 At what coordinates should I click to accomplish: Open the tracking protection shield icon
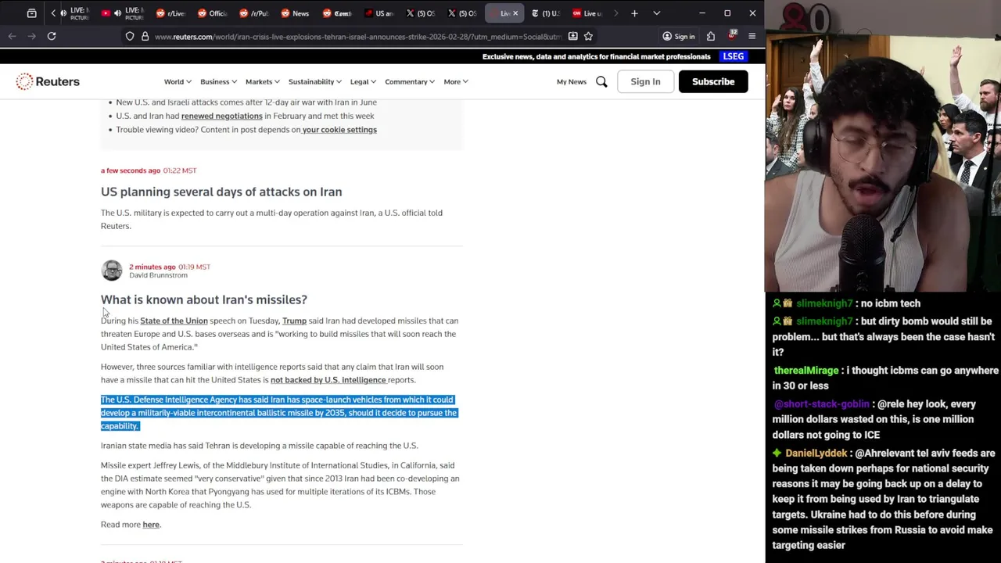click(x=130, y=36)
